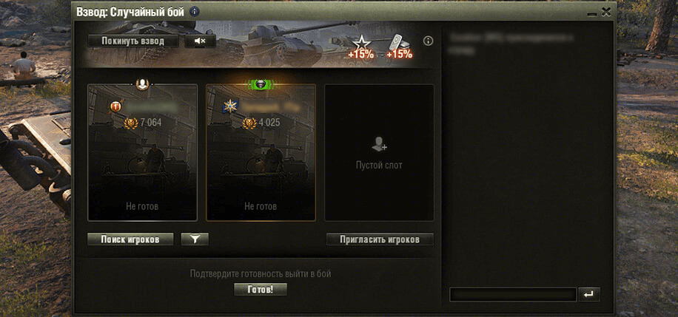Start Поиск игроков search
Viewport: 678px width, 317px height.
pyautogui.click(x=130, y=239)
